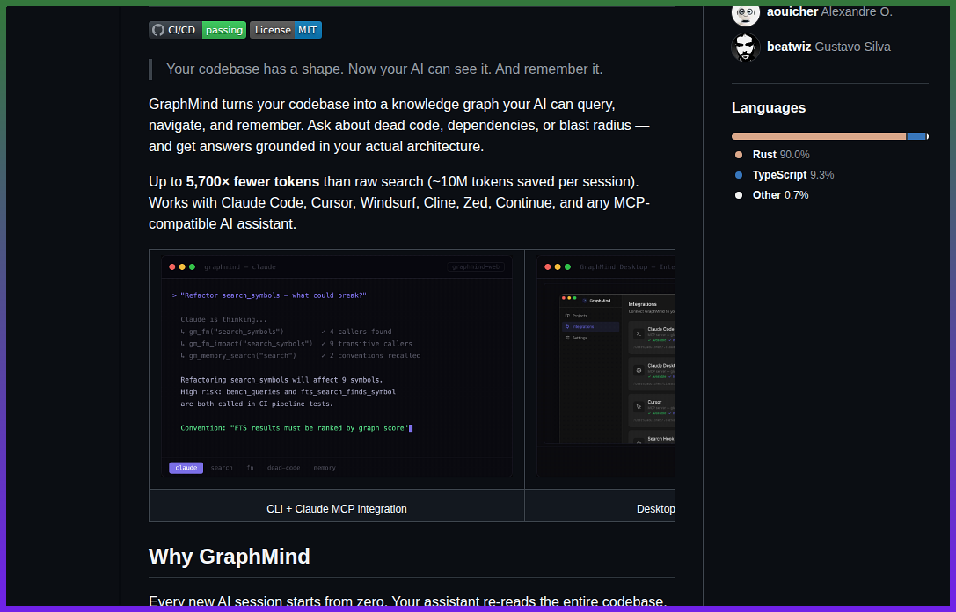This screenshot has height=612, width=956.
Task: Click the 'Why GraphMind' heading
Action: 230,557
